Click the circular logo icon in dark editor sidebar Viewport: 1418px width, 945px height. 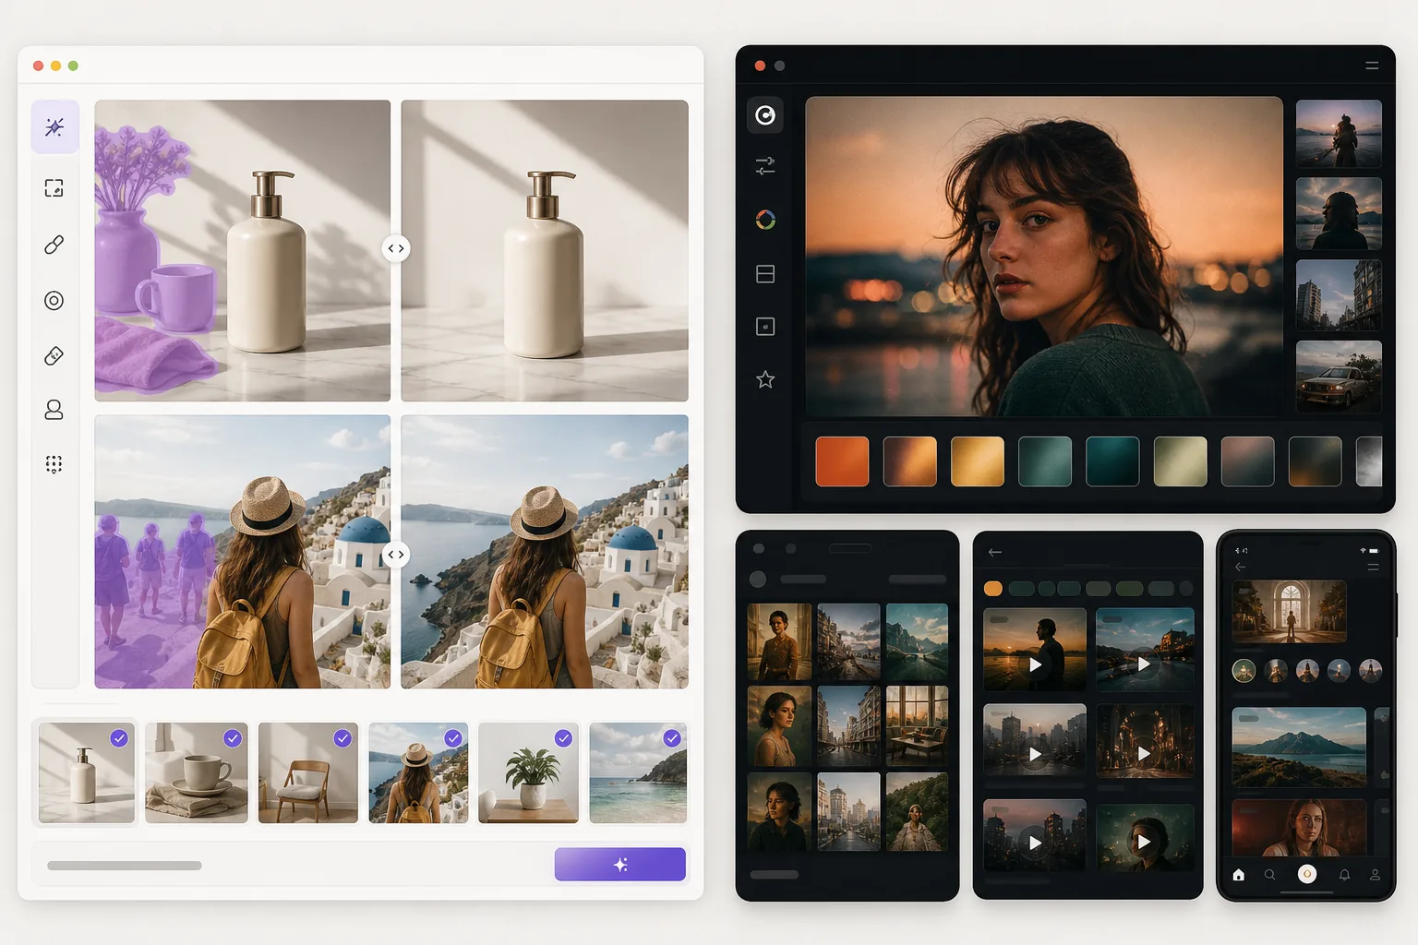pos(765,115)
